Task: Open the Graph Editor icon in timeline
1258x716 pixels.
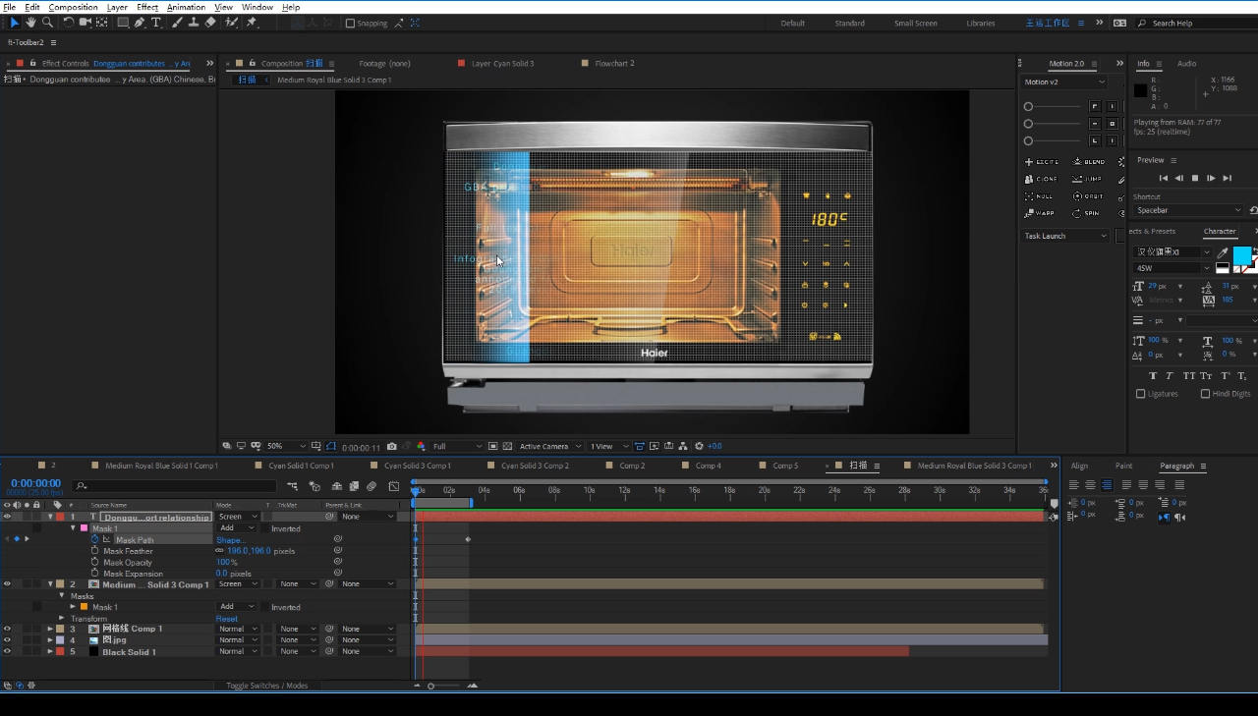Action: click(394, 486)
